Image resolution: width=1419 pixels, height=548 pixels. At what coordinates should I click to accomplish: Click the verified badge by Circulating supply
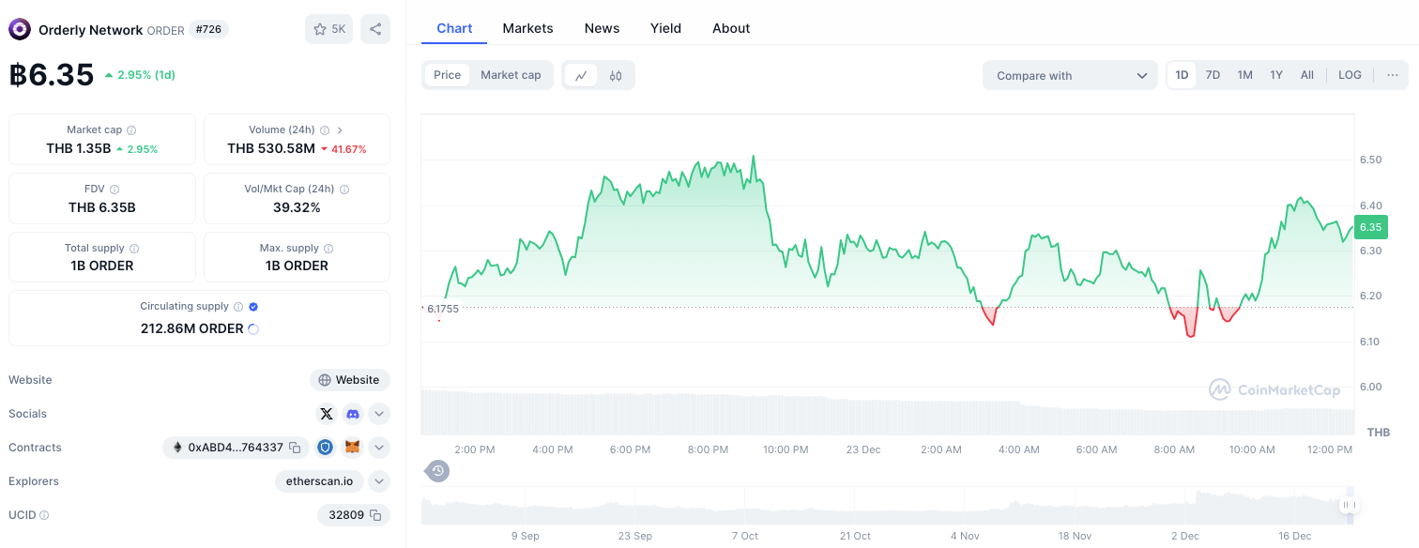(x=253, y=307)
